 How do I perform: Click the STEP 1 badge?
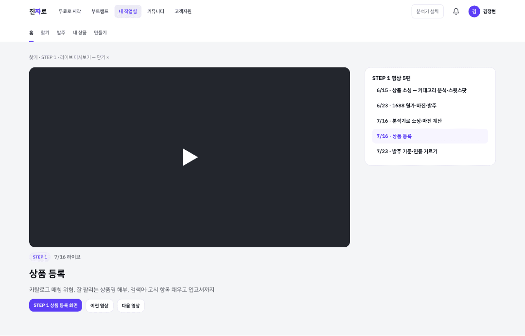click(40, 257)
